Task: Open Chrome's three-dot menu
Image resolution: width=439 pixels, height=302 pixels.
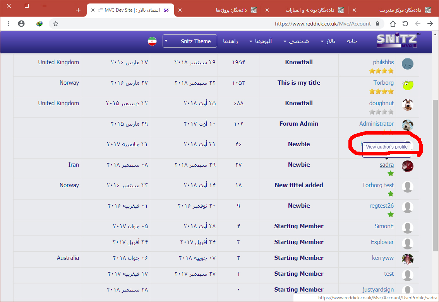Action: [x=9, y=24]
